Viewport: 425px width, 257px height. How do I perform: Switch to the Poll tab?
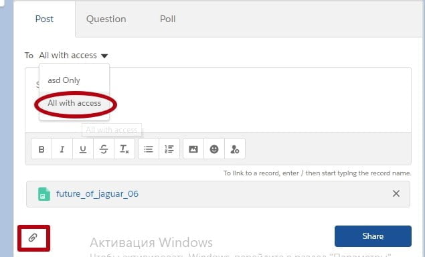[x=167, y=19]
